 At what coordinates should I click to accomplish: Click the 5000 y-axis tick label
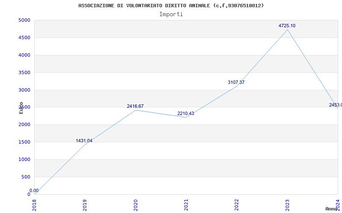(24, 20)
